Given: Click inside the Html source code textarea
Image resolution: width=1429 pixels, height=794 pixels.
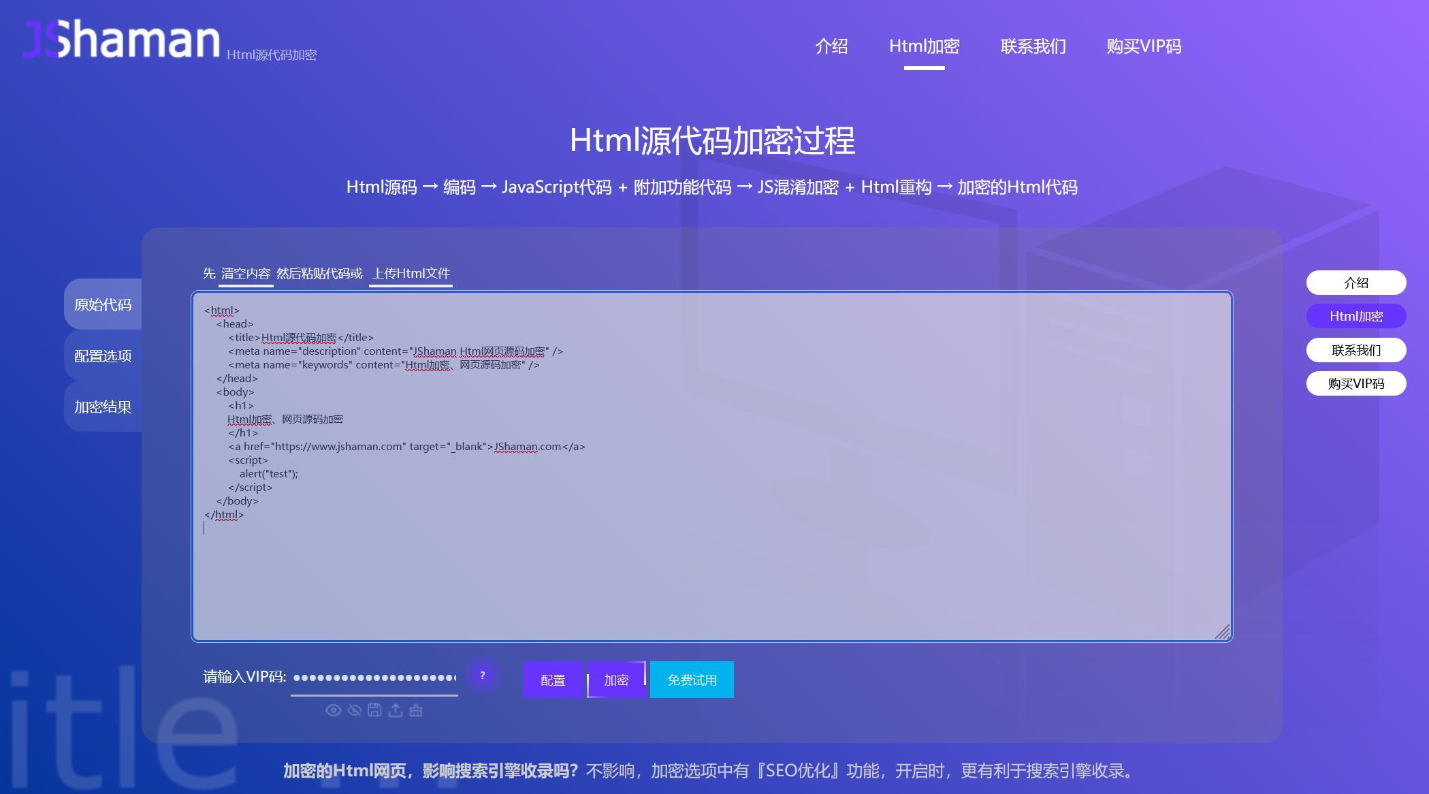Looking at the screenshot, I should [711, 466].
